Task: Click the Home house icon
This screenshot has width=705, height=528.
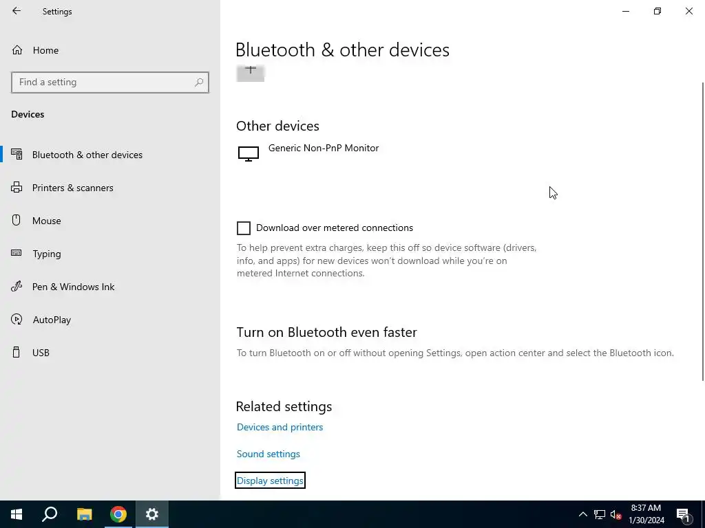Action: [17, 49]
